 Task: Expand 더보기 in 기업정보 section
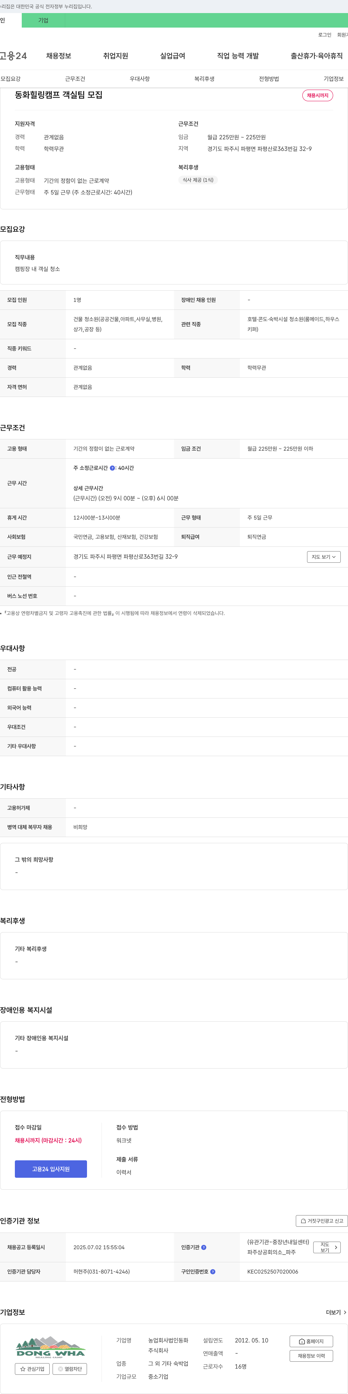[x=336, y=1312]
